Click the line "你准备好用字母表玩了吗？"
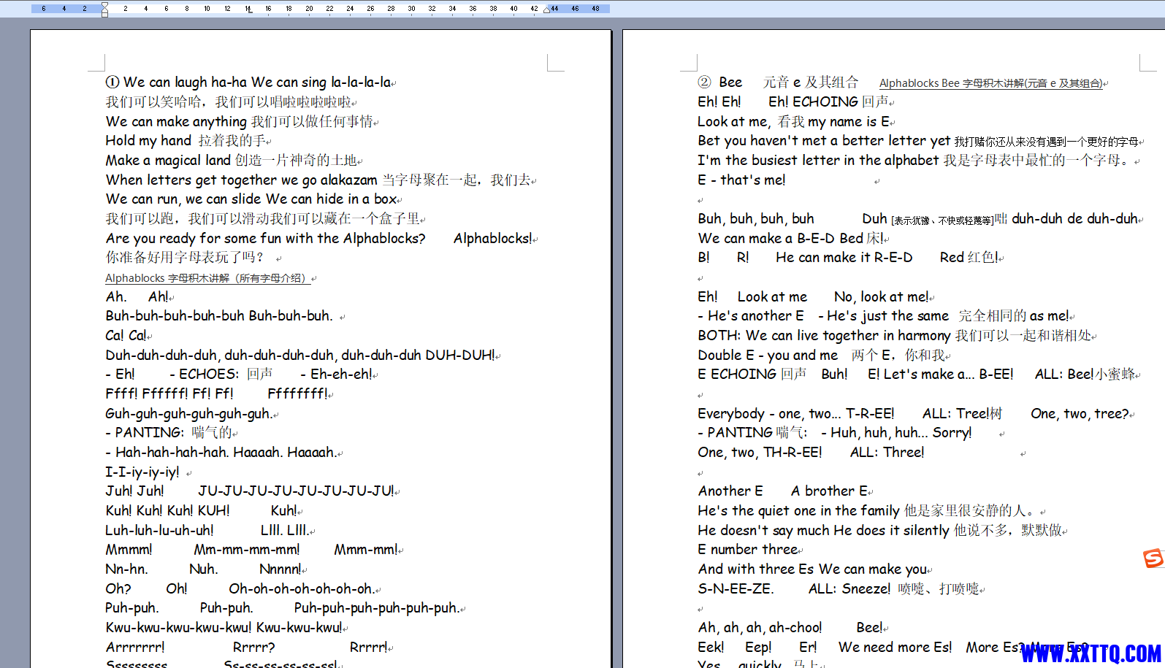Image resolution: width=1165 pixels, height=668 pixels. [185, 257]
